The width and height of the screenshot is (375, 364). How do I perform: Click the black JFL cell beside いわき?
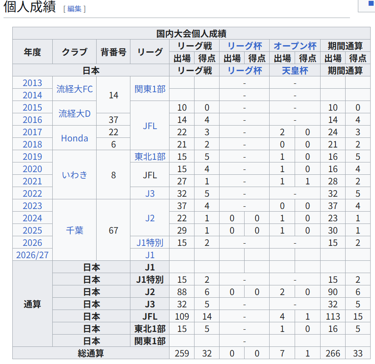(x=150, y=175)
